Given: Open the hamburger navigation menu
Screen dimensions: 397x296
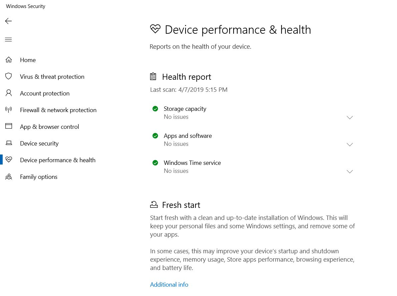Looking at the screenshot, I should pos(8,40).
